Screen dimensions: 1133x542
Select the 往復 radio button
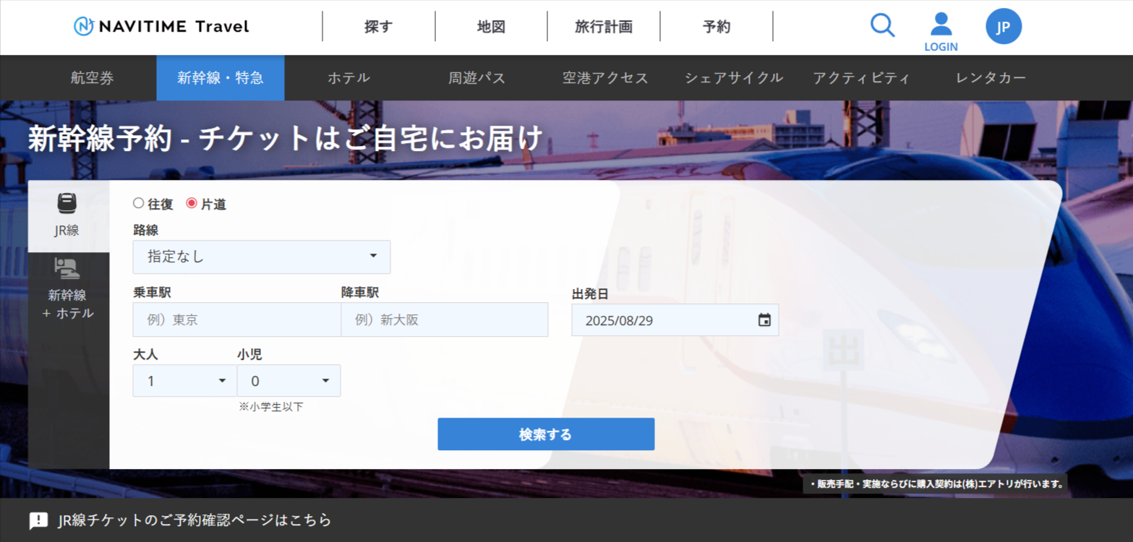point(139,204)
